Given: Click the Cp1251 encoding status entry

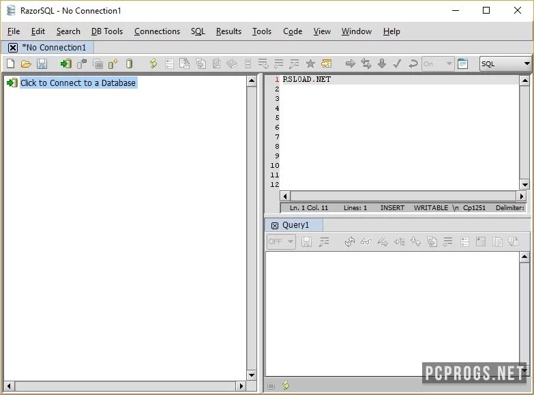Looking at the screenshot, I should point(474,208).
